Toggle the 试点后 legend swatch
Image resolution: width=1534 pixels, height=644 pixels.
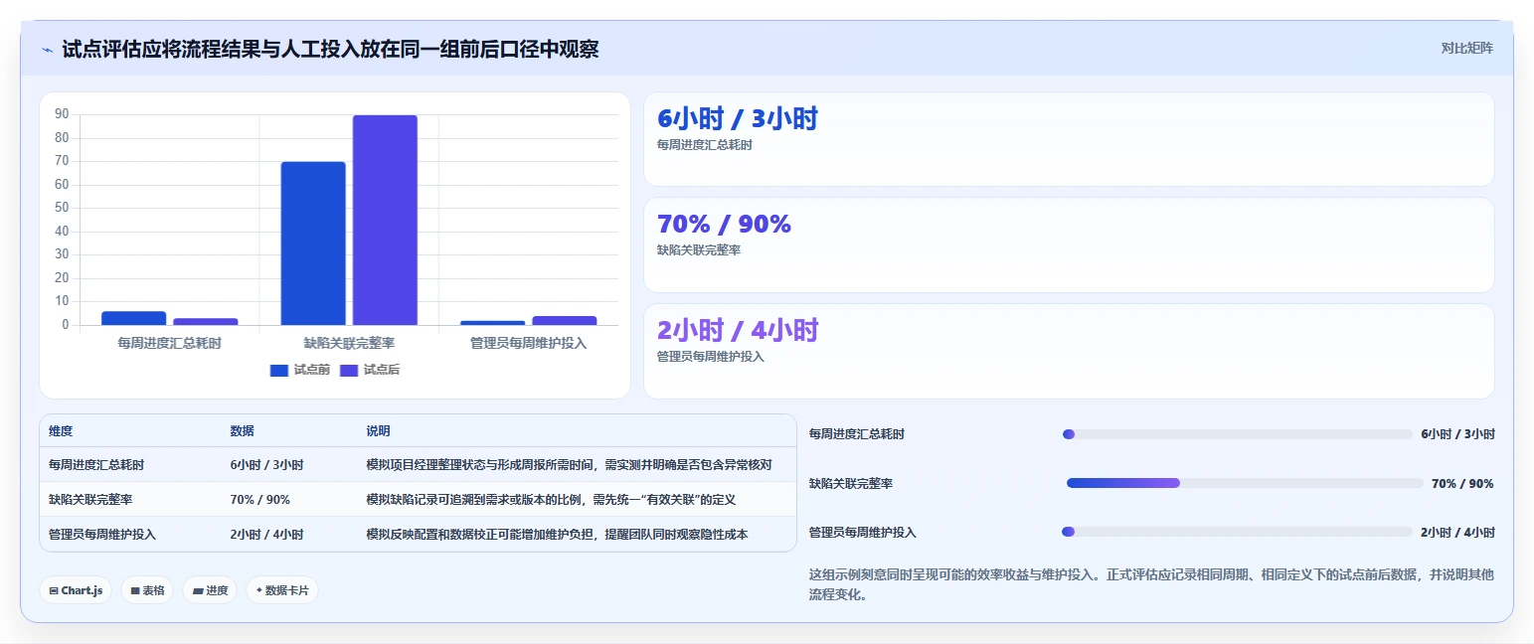pos(349,370)
